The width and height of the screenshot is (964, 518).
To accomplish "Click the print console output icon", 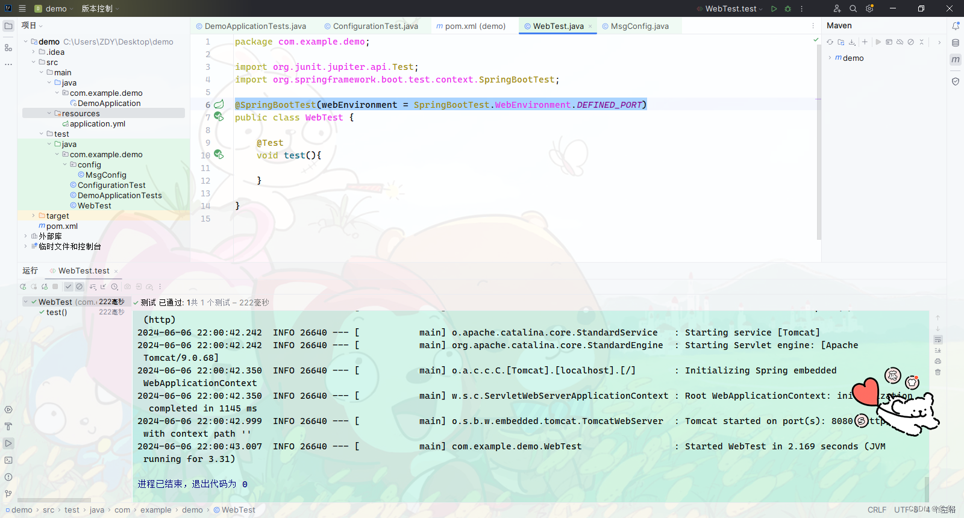I will (938, 361).
